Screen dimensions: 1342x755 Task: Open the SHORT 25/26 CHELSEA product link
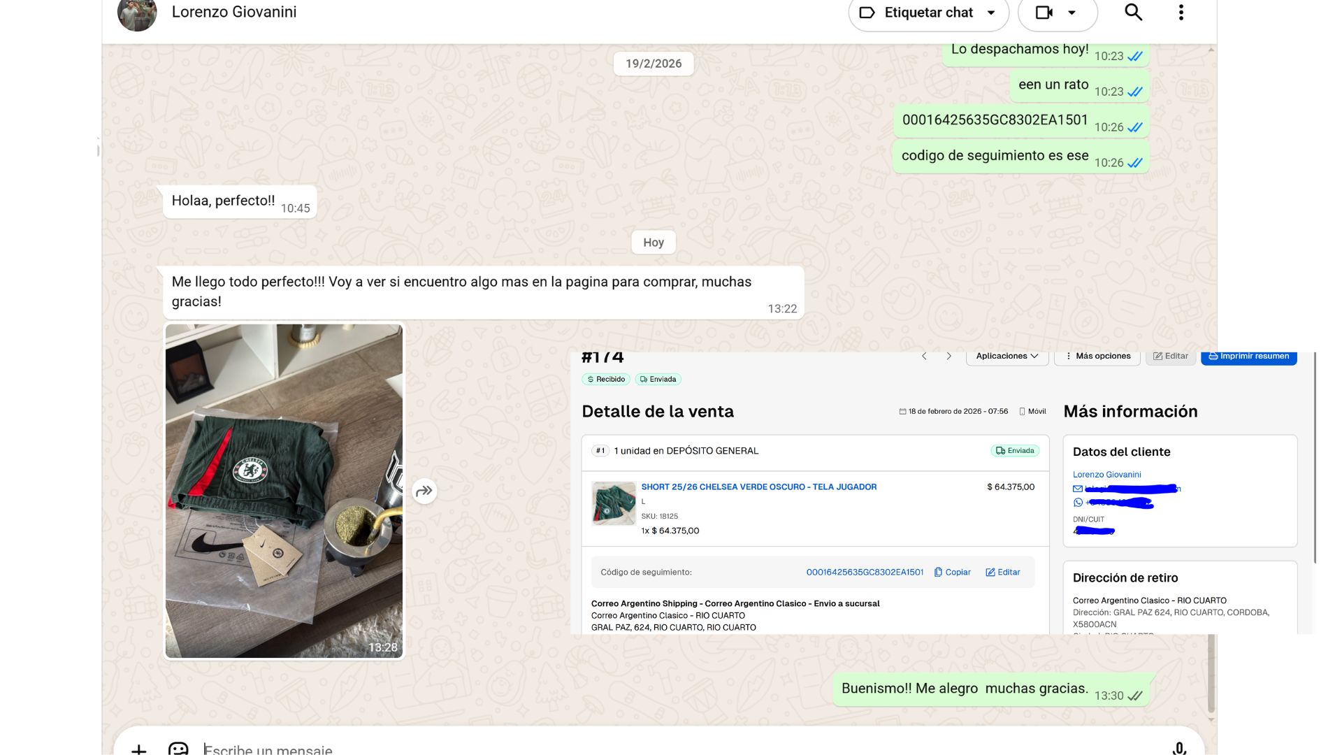click(758, 487)
